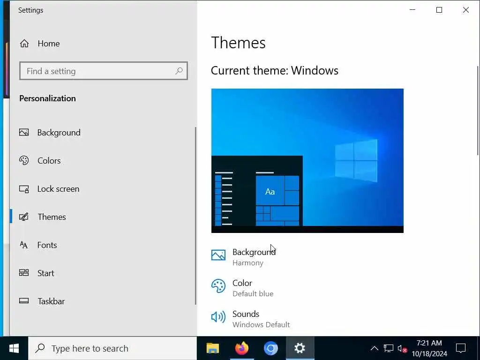The width and height of the screenshot is (480, 360).
Task: Click the Taskbar icon in sidebar
Action: coord(24,301)
